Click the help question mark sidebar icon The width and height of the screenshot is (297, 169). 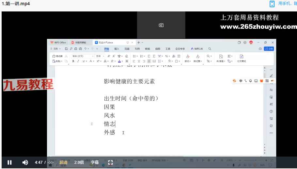coord(271,111)
